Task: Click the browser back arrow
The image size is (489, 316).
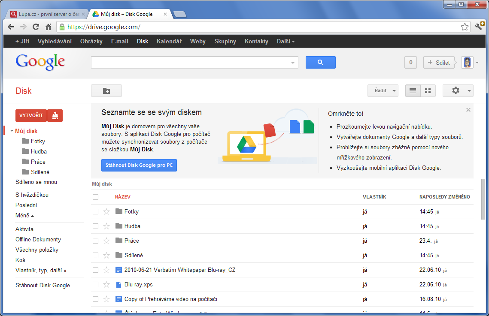Action: point(11,27)
